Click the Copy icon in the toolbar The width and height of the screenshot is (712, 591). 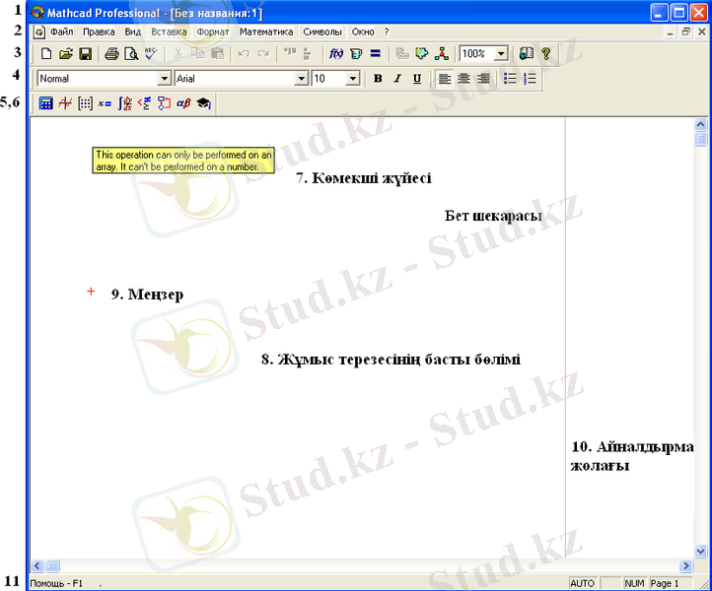tap(197, 54)
